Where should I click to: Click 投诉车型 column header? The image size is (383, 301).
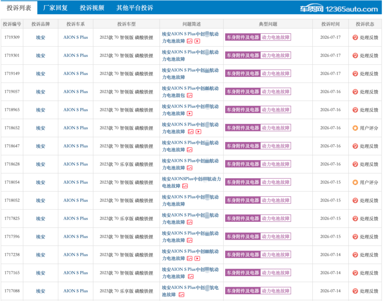126,24
